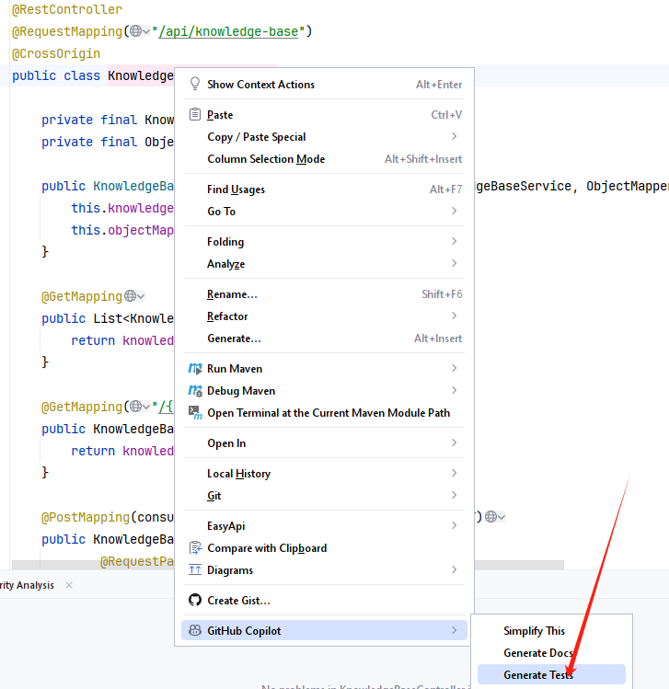This screenshot has width=669, height=689.
Task: Expand the Analyze submenu arrow
Action: (x=454, y=263)
